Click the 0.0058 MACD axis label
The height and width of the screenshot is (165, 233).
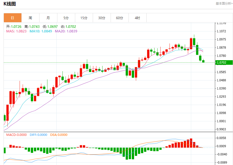(x=221, y=138)
